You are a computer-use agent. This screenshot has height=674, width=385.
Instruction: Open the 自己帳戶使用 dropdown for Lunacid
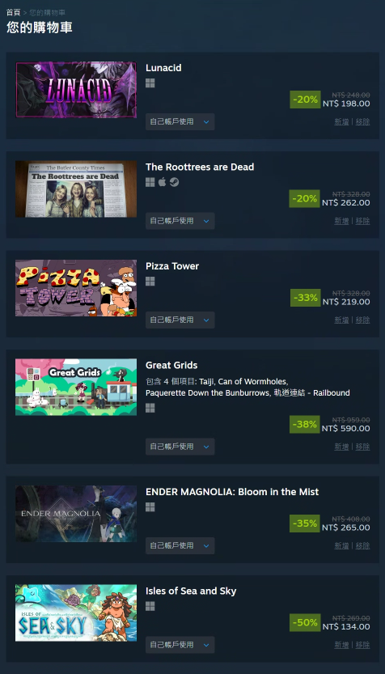pyautogui.click(x=180, y=121)
